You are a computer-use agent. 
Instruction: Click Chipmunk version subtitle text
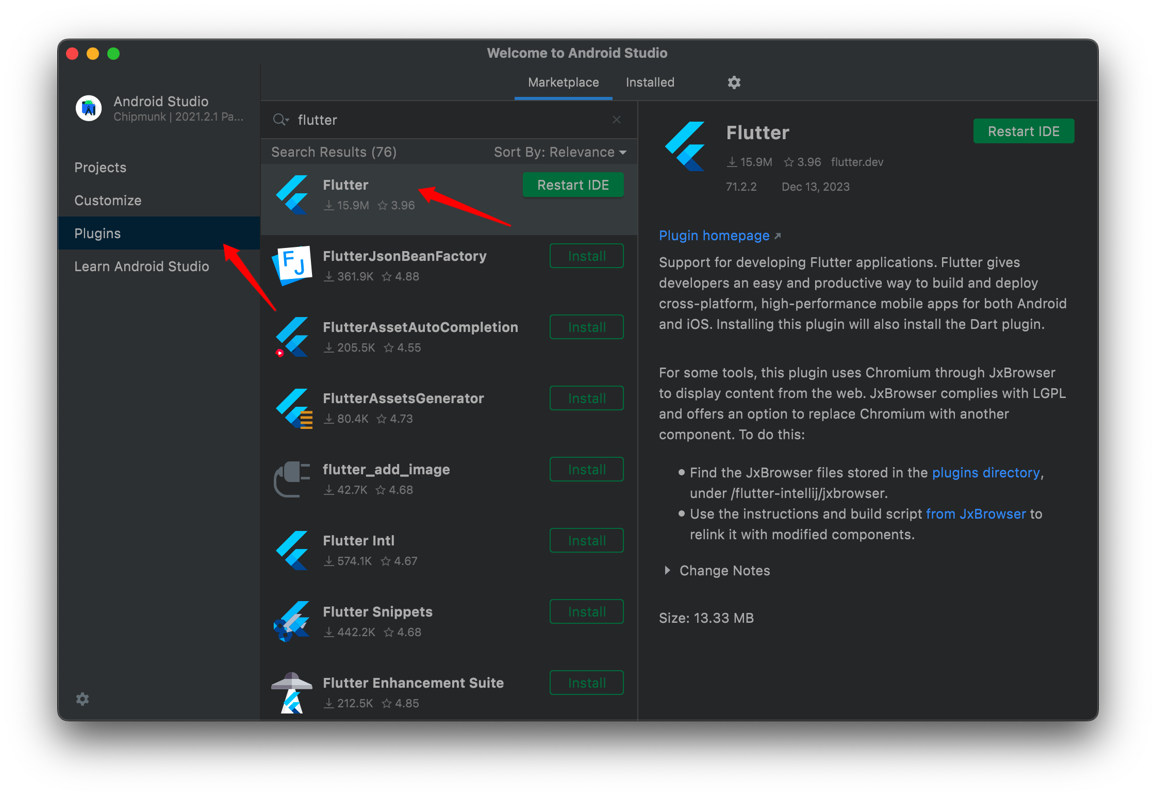(178, 117)
